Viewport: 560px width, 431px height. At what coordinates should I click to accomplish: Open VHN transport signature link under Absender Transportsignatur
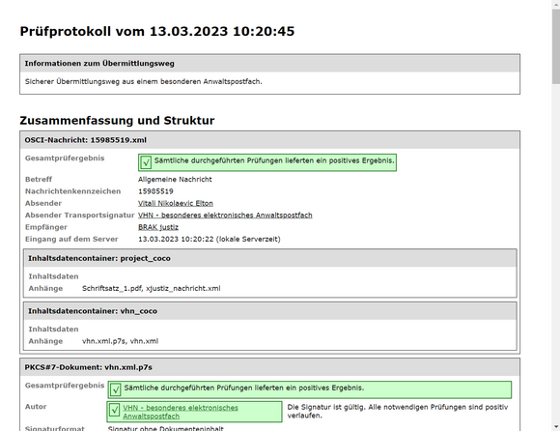[x=225, y=215]
